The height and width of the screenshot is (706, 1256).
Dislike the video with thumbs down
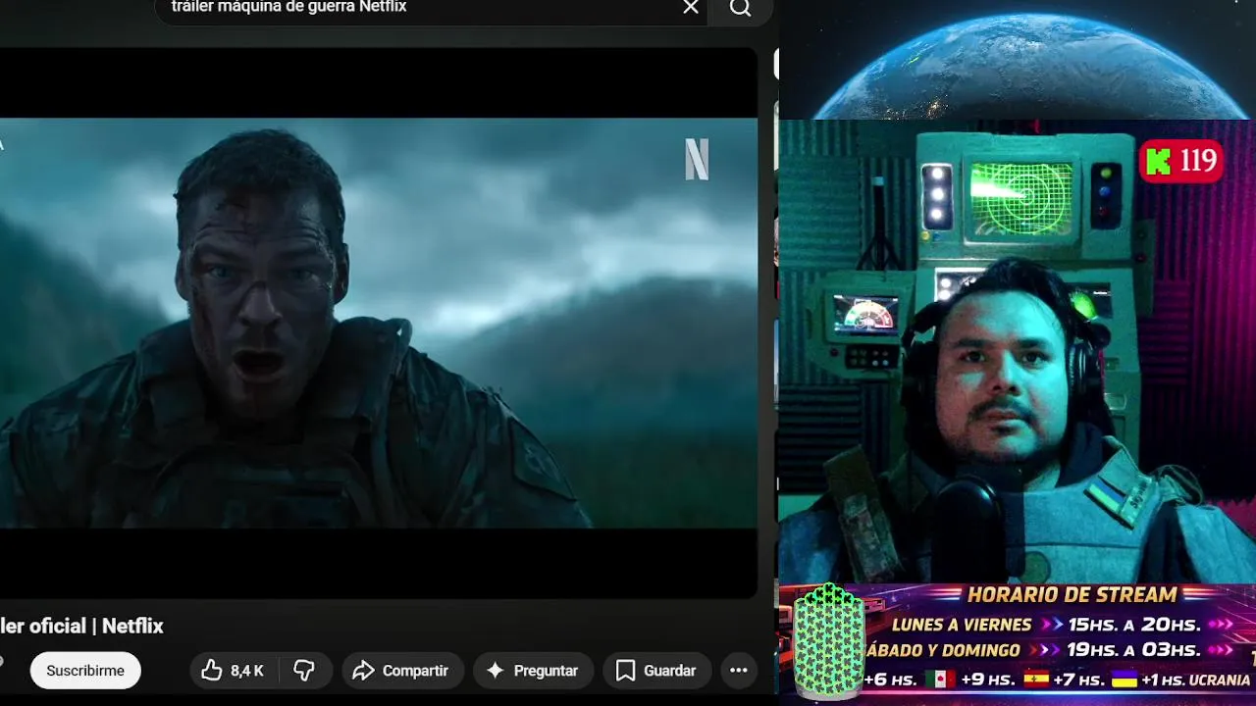[x=304, y=671]
